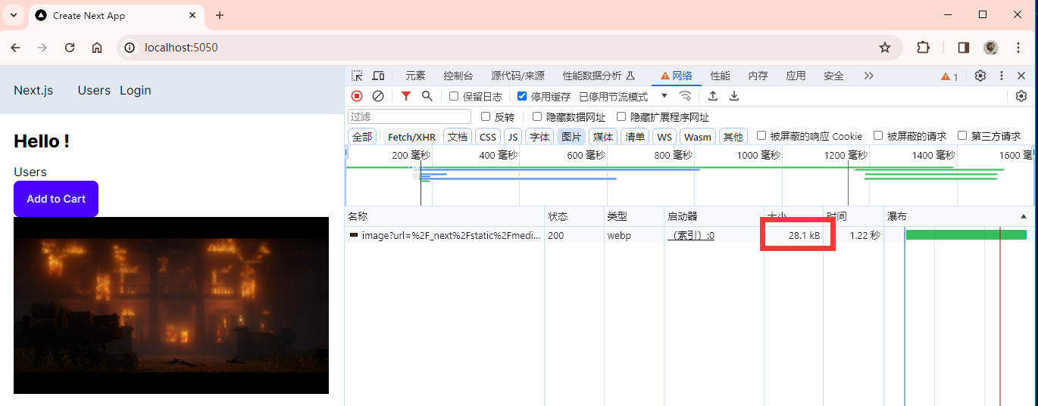Viewport: 1038px width, 406px height.
Task: Click the (索引):0 initiator link
Action: [x=691, y=235]
